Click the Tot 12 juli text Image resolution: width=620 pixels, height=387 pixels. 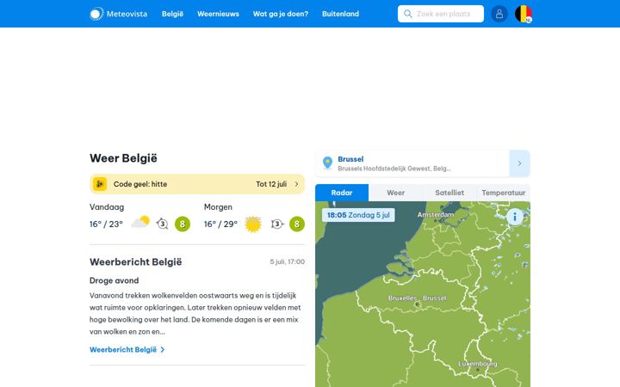271,184
